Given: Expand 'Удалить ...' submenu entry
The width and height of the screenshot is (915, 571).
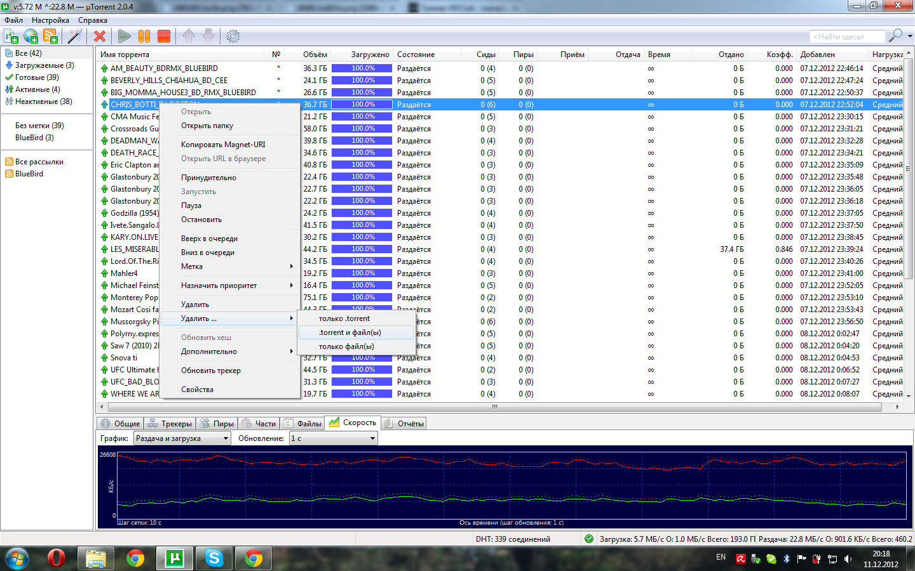Looking at the screenshot, I should [x=229, y=318].
